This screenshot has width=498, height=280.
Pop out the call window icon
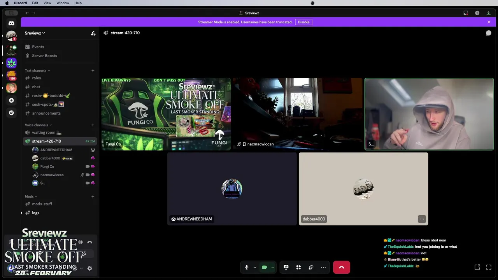coord(477,267)
